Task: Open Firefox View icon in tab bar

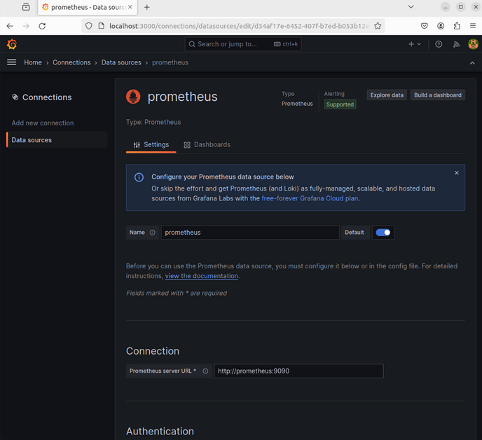Action: tap(26, 7)
